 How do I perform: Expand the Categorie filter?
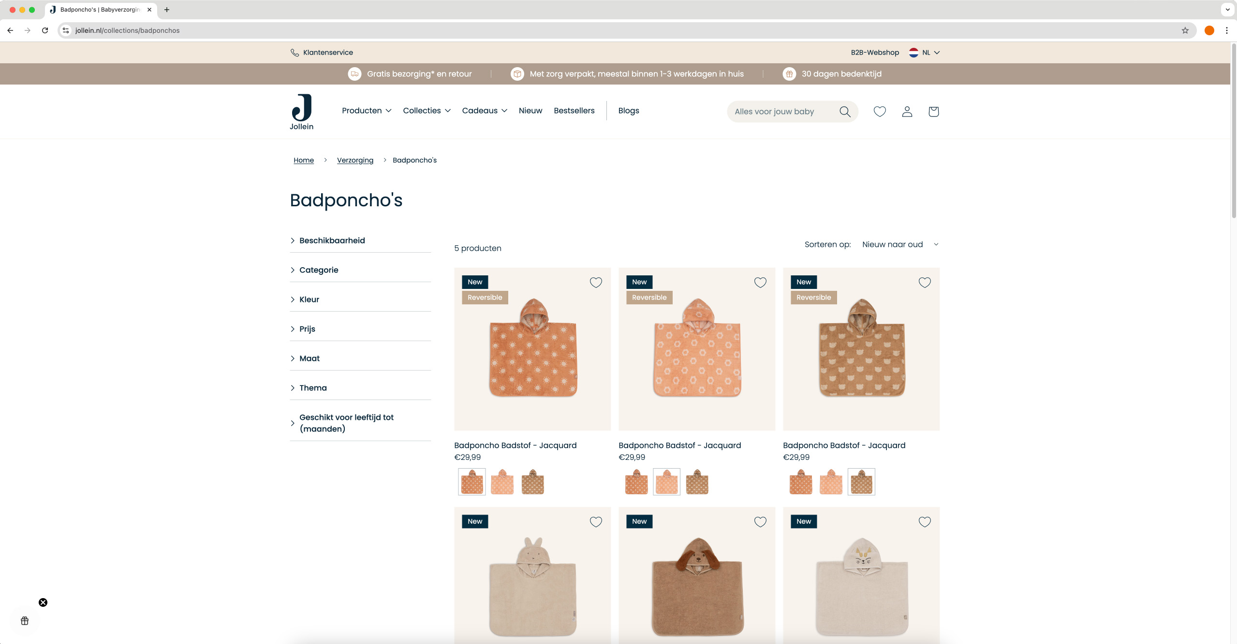(x=360, y=270)
